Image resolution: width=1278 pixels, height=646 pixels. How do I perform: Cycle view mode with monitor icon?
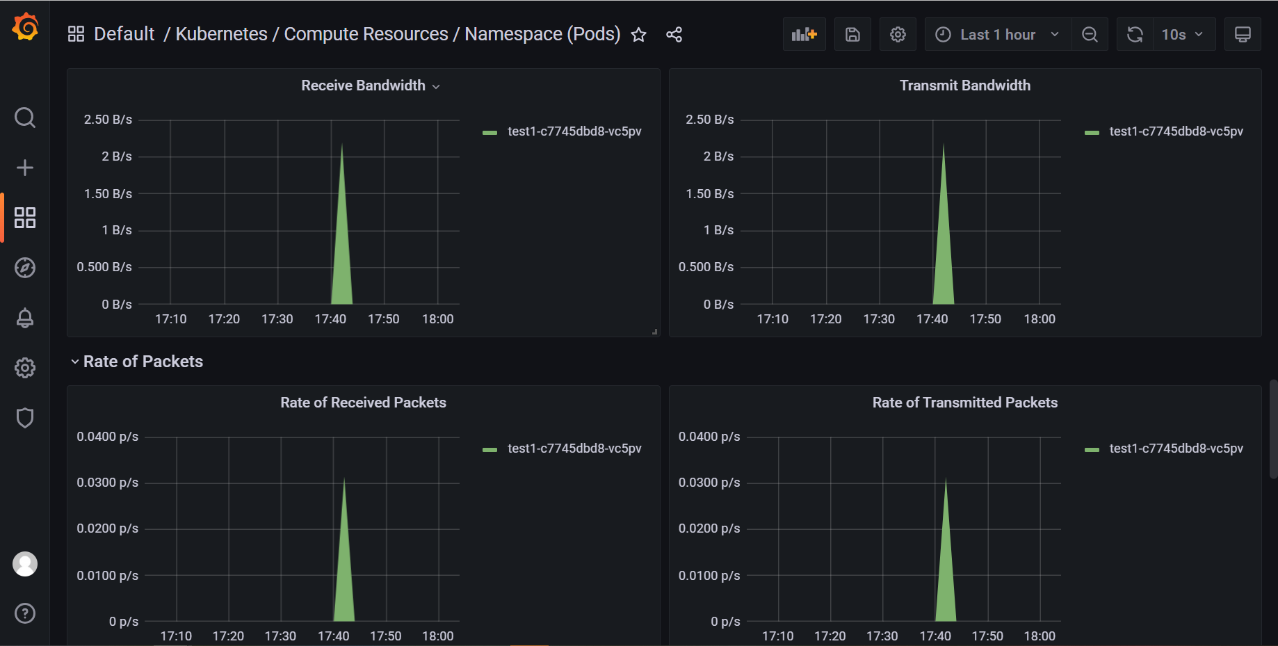1243,34
